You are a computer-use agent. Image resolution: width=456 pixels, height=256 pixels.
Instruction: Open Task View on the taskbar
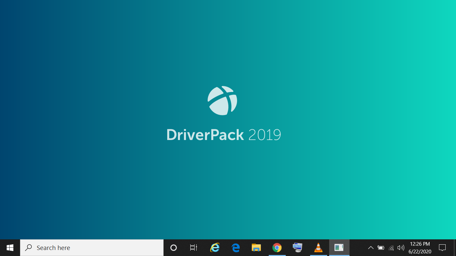pos(194,248)
